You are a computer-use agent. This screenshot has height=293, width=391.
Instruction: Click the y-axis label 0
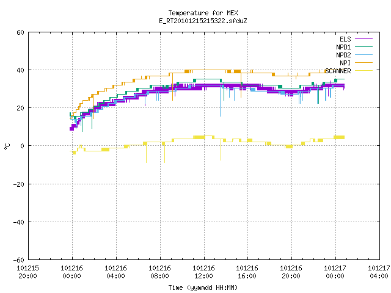(23, 146)
